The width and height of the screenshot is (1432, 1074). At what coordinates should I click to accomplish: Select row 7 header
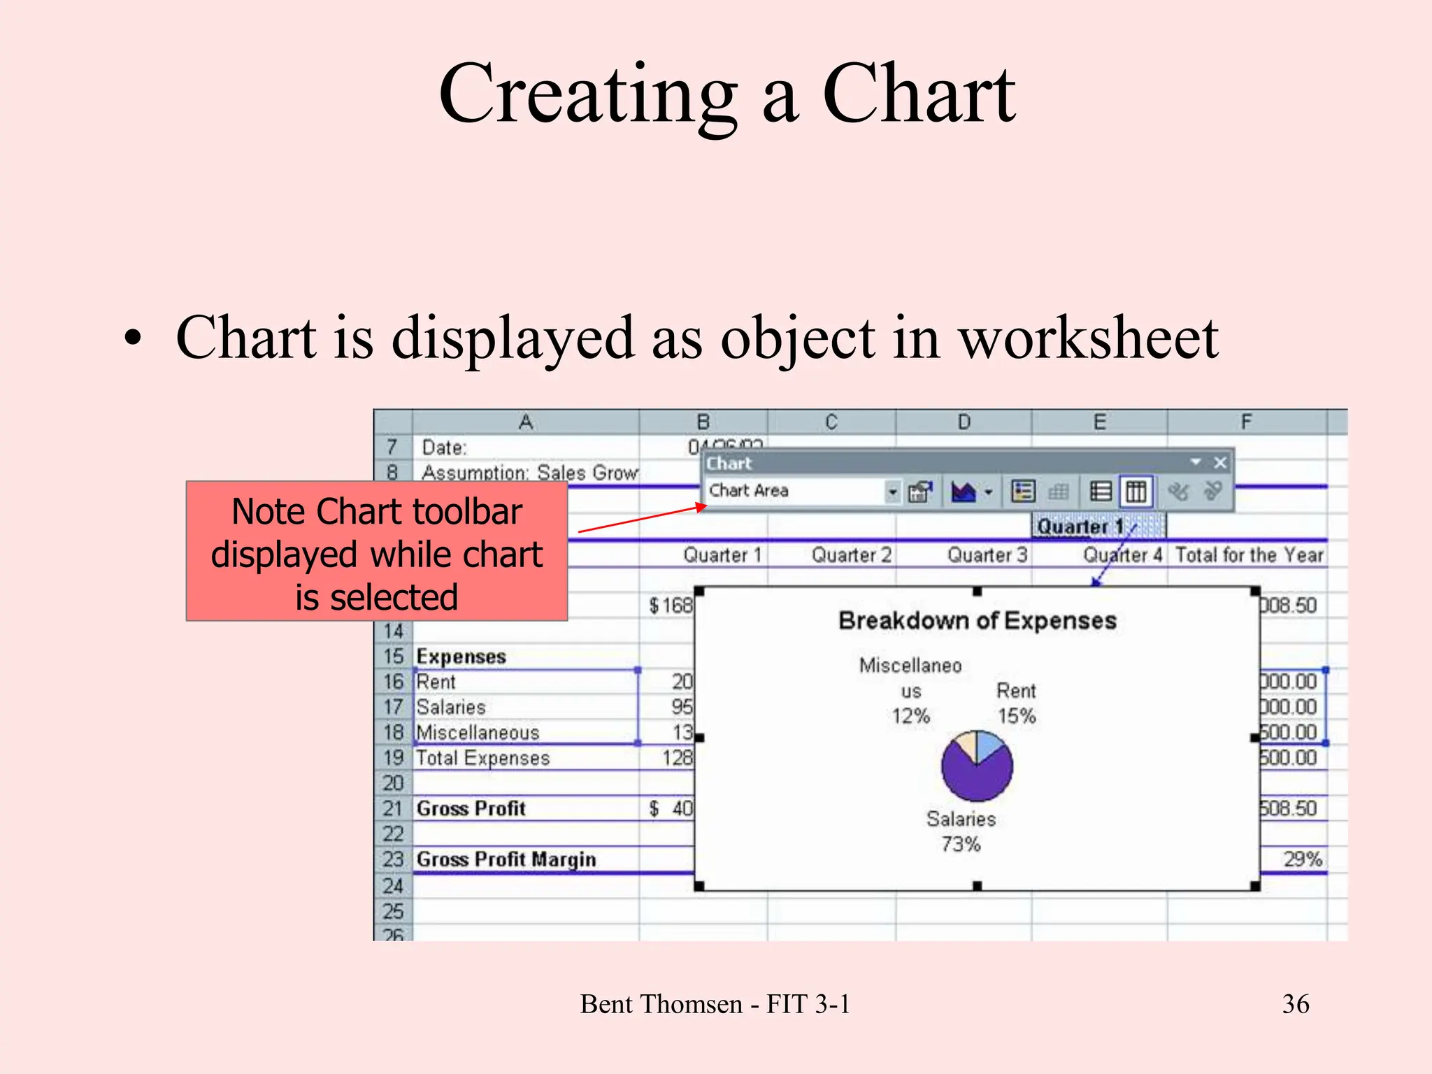tap(393, 447)
